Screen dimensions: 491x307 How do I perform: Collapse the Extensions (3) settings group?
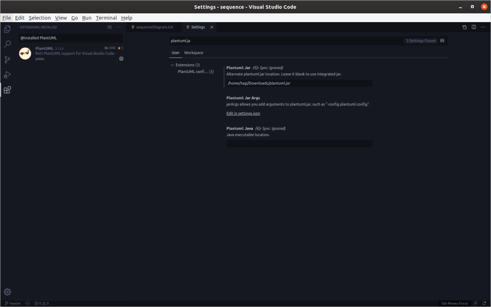tap(172, 65)
